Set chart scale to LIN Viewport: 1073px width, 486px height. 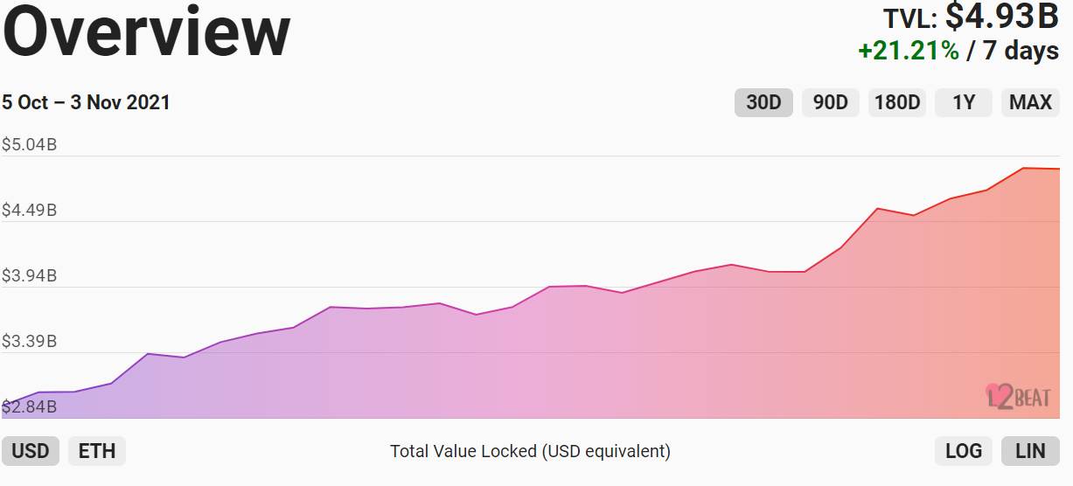coord(1030,451)
